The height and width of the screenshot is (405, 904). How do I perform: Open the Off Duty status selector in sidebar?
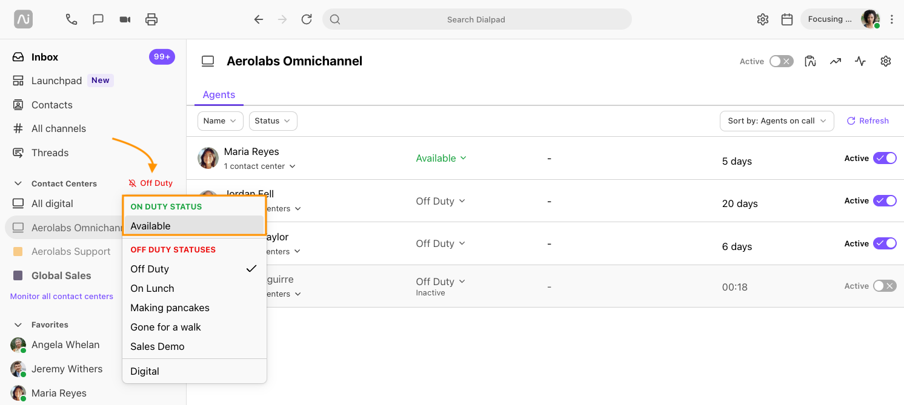[x=151, y=183]
